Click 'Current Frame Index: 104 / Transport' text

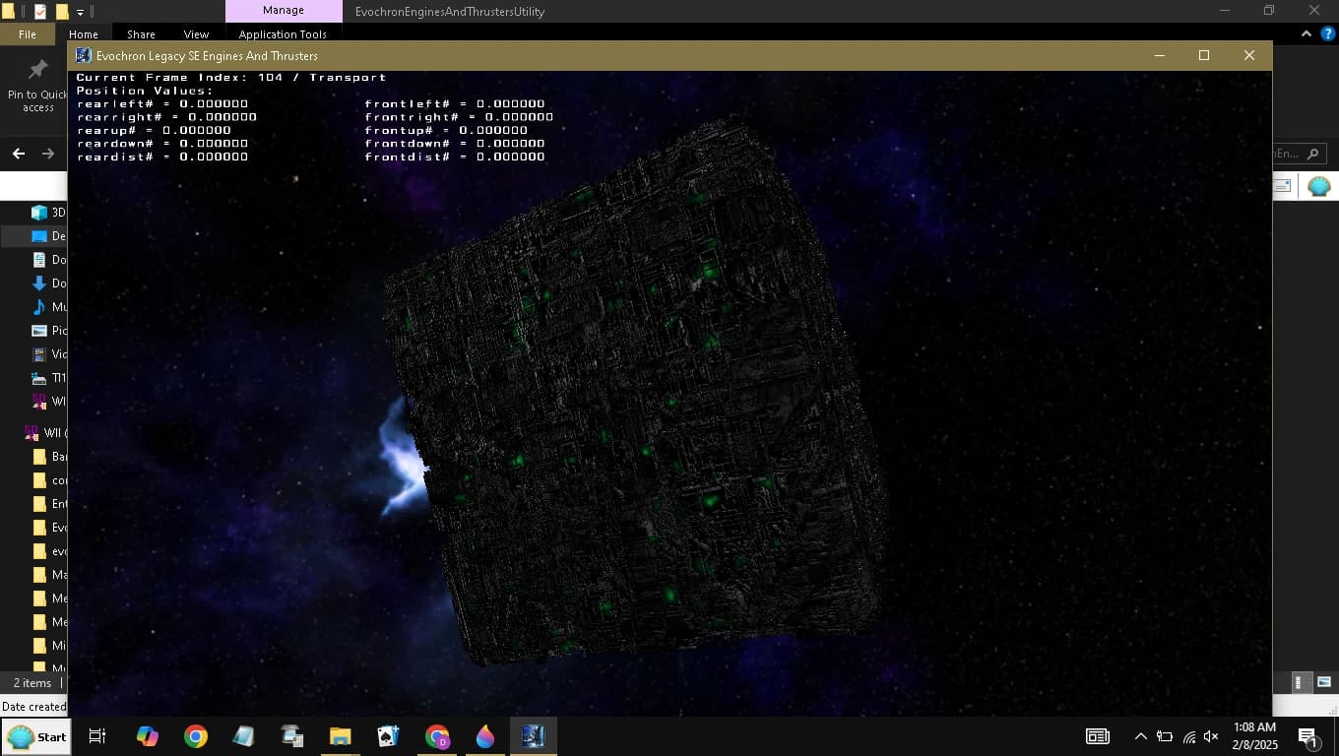pyautogui.click(x=231, y=77)
